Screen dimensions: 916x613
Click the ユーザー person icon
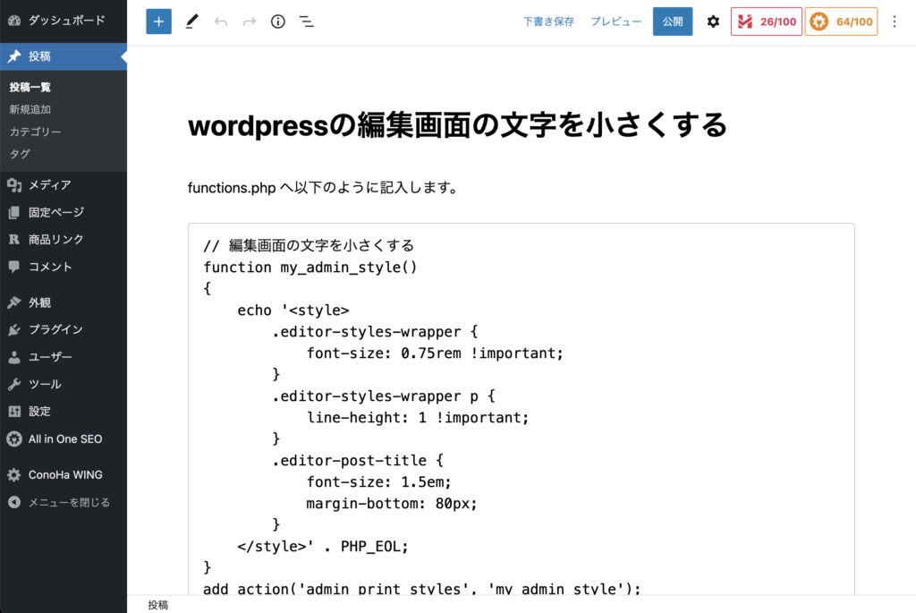tap(14, 357)
